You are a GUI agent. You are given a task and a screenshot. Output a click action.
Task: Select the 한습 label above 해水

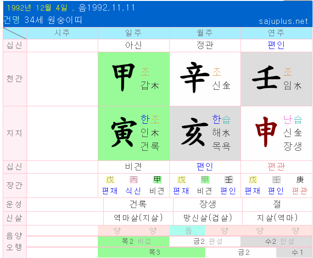click(221, 120)
